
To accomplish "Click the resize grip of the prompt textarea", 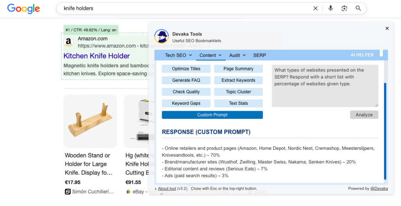I will coord(376,105).
